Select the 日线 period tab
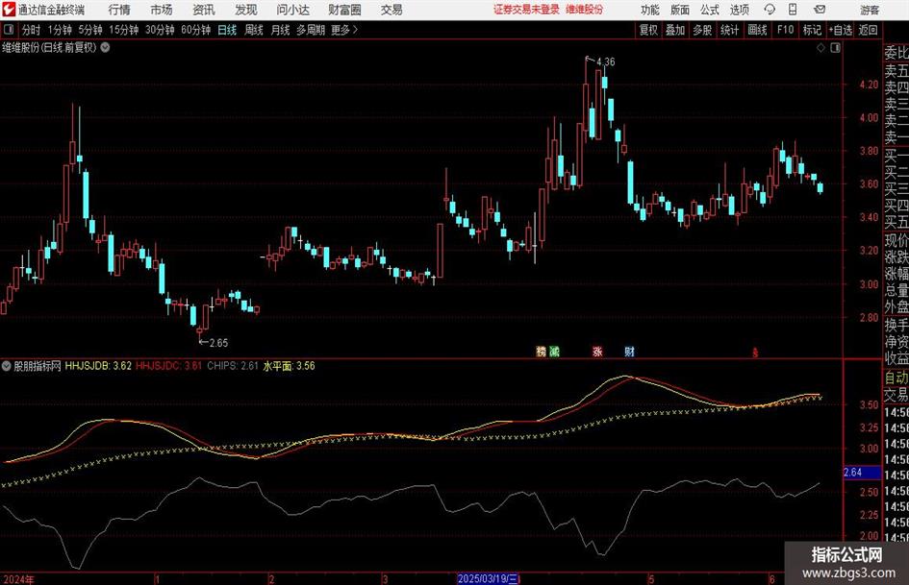Screen dimensions: 909x585 coord(227,30)
